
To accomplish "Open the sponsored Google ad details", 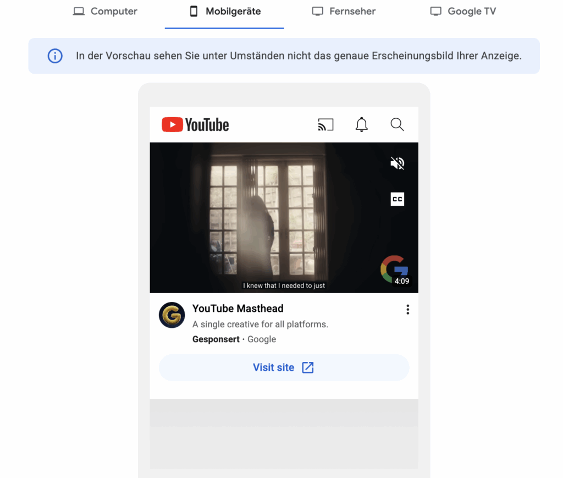I will click(234, 339).
